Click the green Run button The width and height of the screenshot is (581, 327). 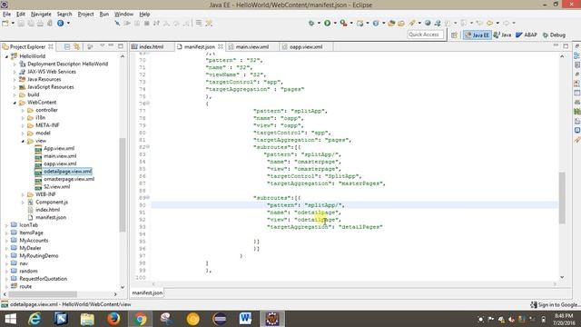point(327,23)
